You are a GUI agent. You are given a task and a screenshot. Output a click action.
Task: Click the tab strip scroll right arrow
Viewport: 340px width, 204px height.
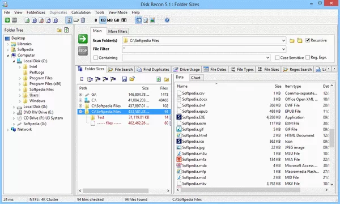coord(334,69)
